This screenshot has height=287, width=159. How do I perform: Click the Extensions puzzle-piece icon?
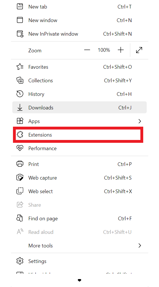coord(20,135)
